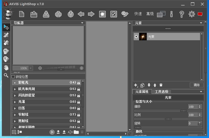The height and width of the screenshot is (138, 209).
Task: Delete element with the trash icon
Action: [161, 85]
